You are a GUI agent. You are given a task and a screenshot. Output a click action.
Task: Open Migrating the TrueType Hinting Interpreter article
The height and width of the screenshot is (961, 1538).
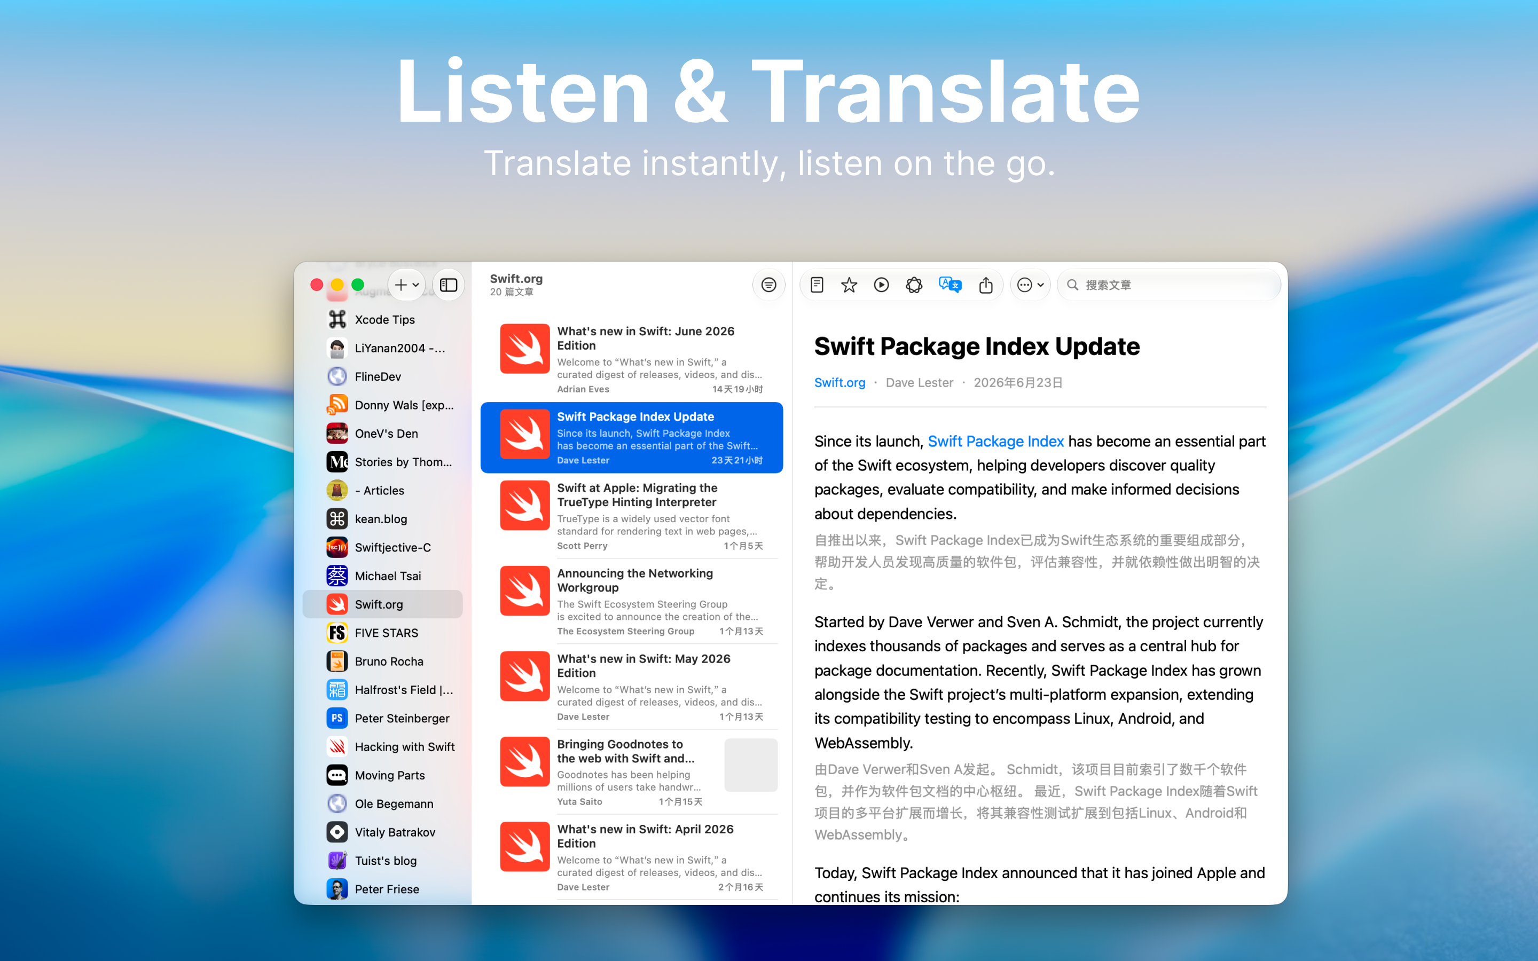632,516
